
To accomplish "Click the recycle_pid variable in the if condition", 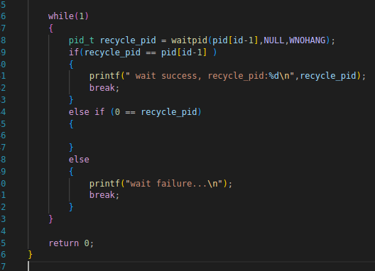I will tap(112, 52).
